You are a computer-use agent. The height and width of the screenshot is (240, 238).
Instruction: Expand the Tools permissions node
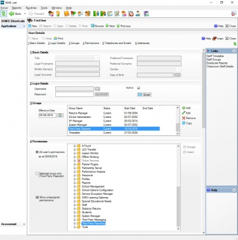(74, 227)
